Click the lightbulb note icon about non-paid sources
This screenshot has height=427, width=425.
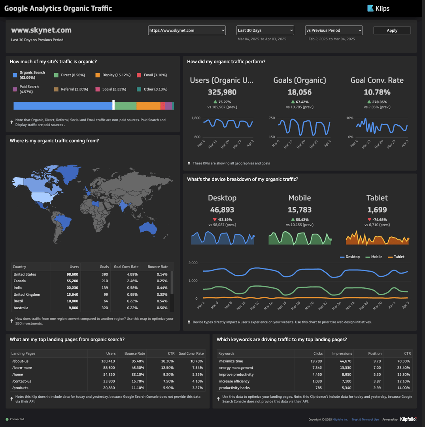coord(11,123)
